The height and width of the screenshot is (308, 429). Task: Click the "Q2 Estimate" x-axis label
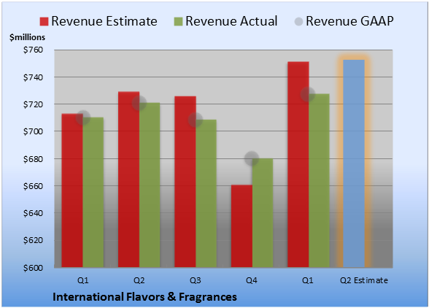click(x=364, y=280)
